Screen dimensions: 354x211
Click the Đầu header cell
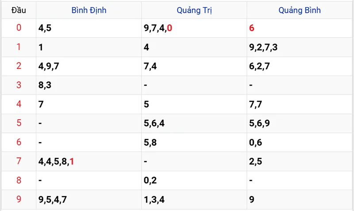[x=19, y=10]
